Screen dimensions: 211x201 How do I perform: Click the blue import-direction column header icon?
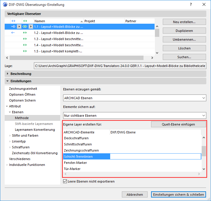click(13, 21)
